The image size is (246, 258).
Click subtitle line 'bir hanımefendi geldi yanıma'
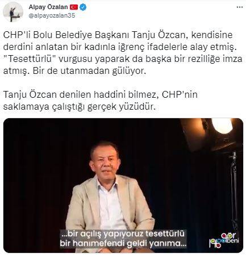(123, 243)
